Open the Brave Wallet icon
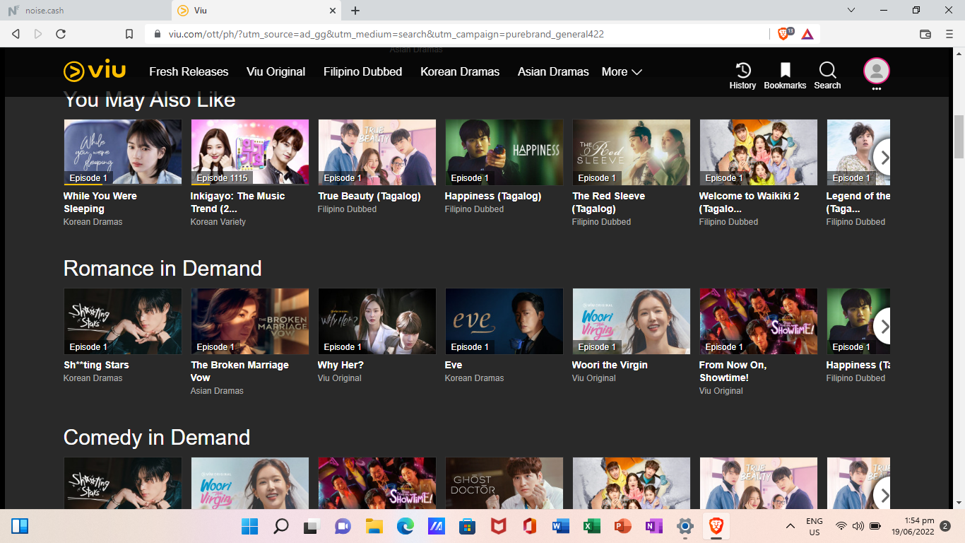 [925, 34]
